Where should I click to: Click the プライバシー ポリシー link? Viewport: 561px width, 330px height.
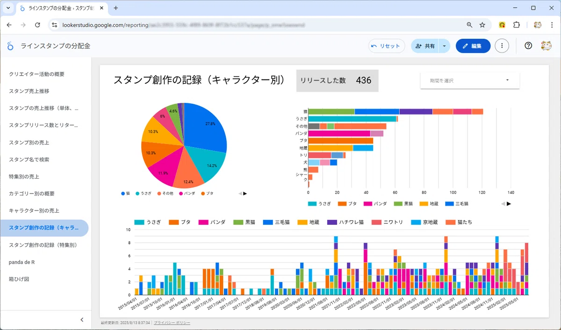point(172,323)
